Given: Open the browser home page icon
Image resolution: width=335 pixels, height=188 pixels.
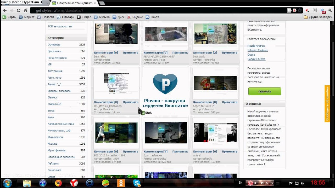Looking at the screenshot, I should point(25,10).
